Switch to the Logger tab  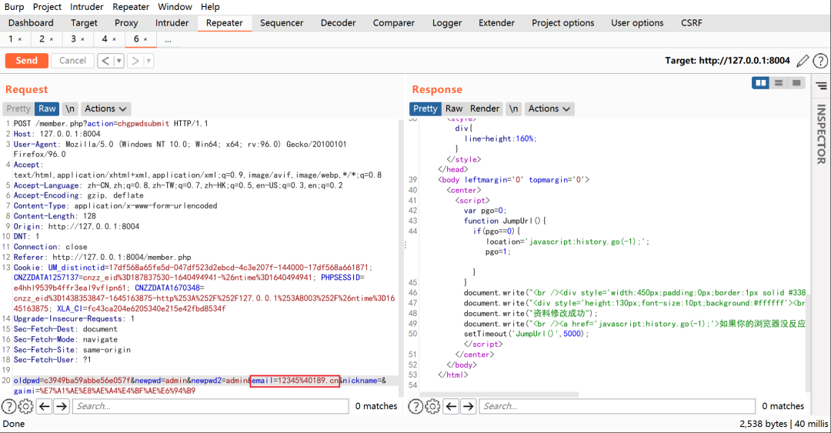[x=447, y=23]
